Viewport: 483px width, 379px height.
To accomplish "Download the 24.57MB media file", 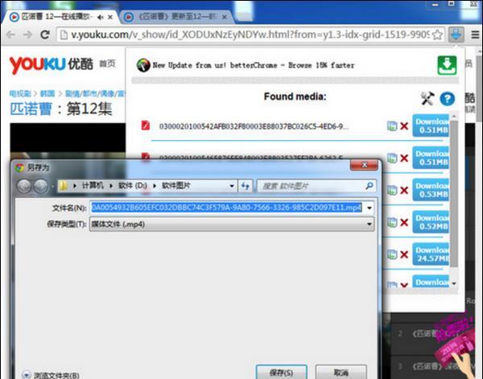I will coord(431,254).
